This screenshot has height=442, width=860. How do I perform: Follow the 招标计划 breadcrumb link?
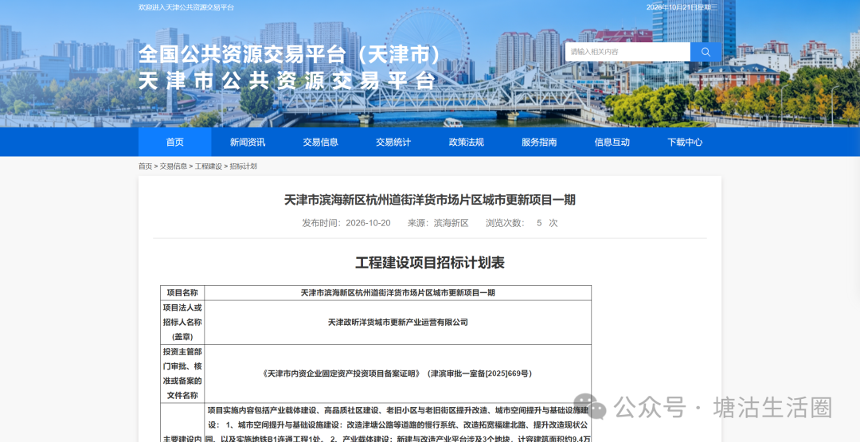(243, 166)
